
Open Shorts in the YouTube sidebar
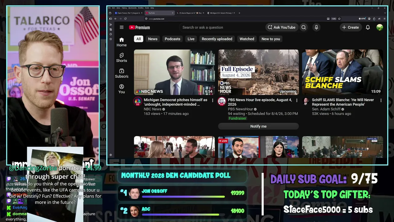pos(122,57)
